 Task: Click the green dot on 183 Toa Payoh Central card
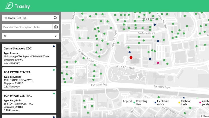54,94
